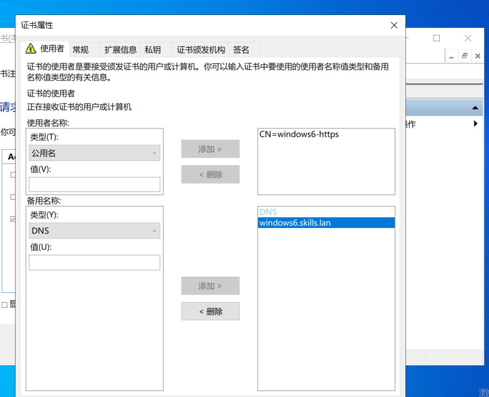Open the DNS alternative name type dropdown
Screen dimensions: 489x397
coord(94,231)
